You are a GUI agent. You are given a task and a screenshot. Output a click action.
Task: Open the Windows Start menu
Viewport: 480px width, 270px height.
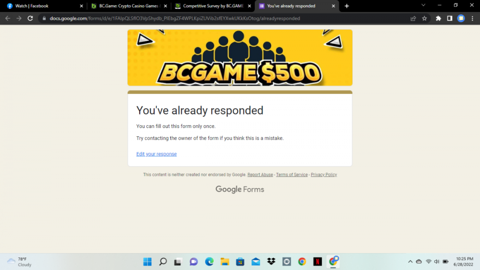147,262
